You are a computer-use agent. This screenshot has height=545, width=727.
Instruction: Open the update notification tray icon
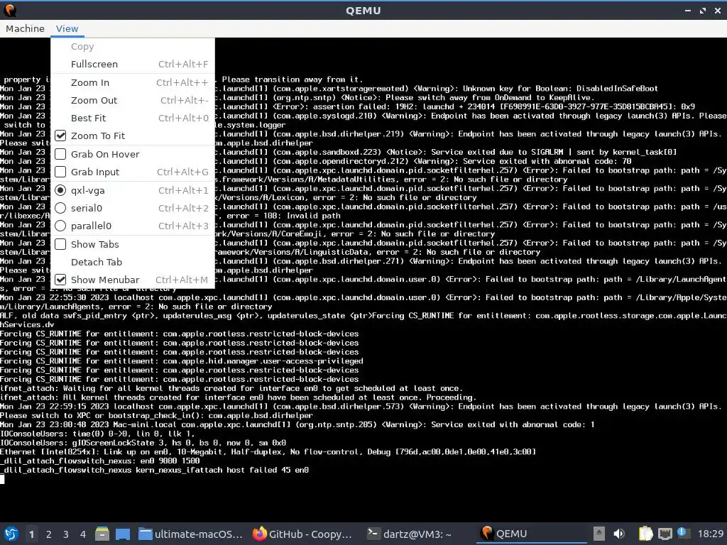click(682, 533)
